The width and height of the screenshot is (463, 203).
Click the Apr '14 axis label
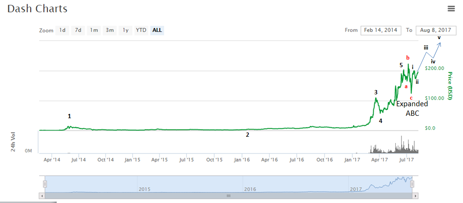tap(52, 160)
